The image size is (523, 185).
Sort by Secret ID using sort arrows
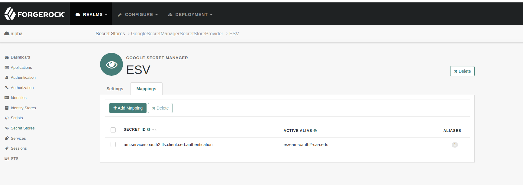coord(154,130)
